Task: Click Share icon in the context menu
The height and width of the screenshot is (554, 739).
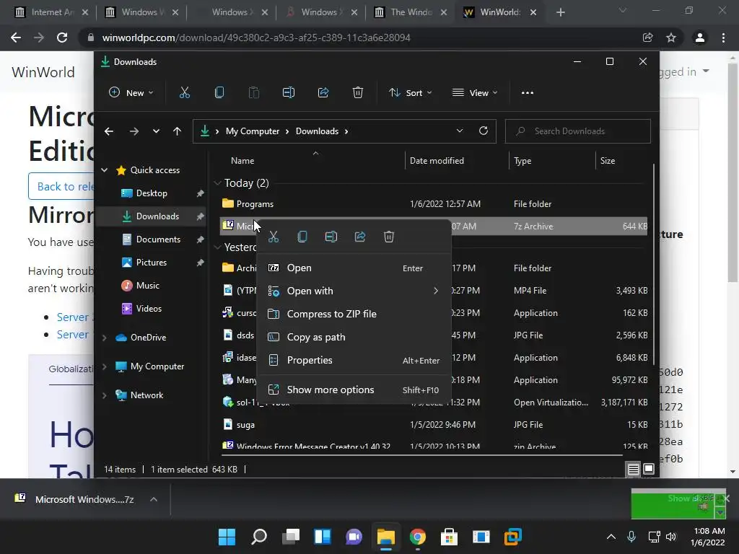Action: tap(360, 237)
